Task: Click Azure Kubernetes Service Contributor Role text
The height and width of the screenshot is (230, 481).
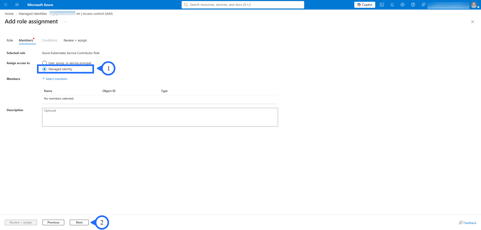Action: [x=71, y=53]
